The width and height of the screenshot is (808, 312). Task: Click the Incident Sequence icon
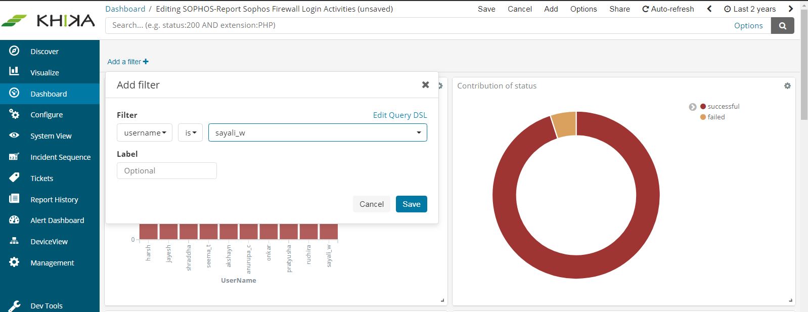click(x=14, y=157)
